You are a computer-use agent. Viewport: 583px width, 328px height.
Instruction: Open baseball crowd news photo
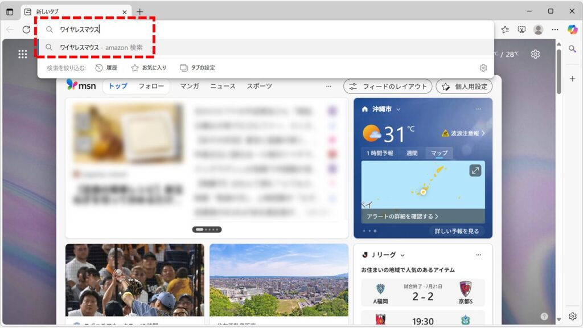[x=134, y=280]
